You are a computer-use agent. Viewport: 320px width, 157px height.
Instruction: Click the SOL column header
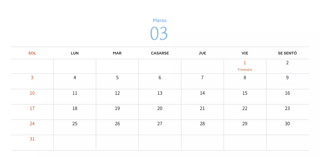[x=32, y=53]
